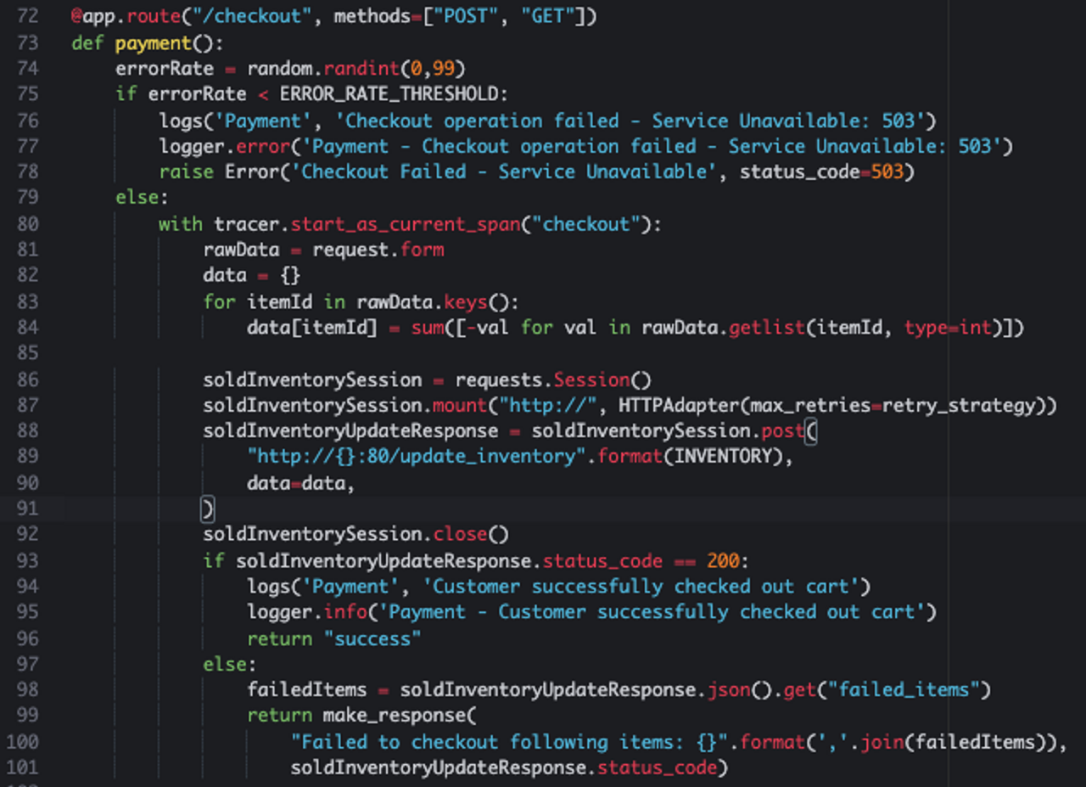The width and height of the screenshot is (1086, 787).
Task: Click the closing parenthesis on line 91
Action: (208, 509)
